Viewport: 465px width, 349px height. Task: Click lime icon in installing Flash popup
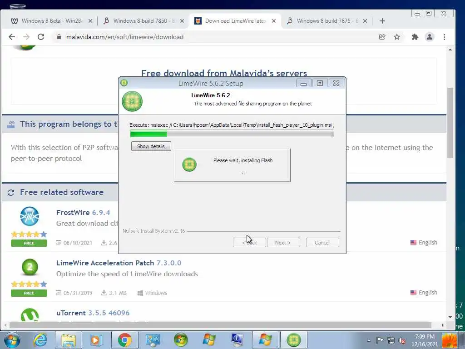pyautogui.click(x=189, y=165)
